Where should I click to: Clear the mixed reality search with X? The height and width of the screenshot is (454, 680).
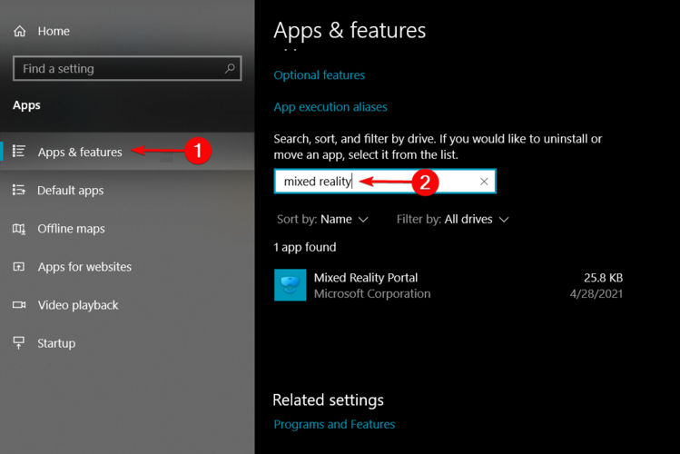(484, 182)
